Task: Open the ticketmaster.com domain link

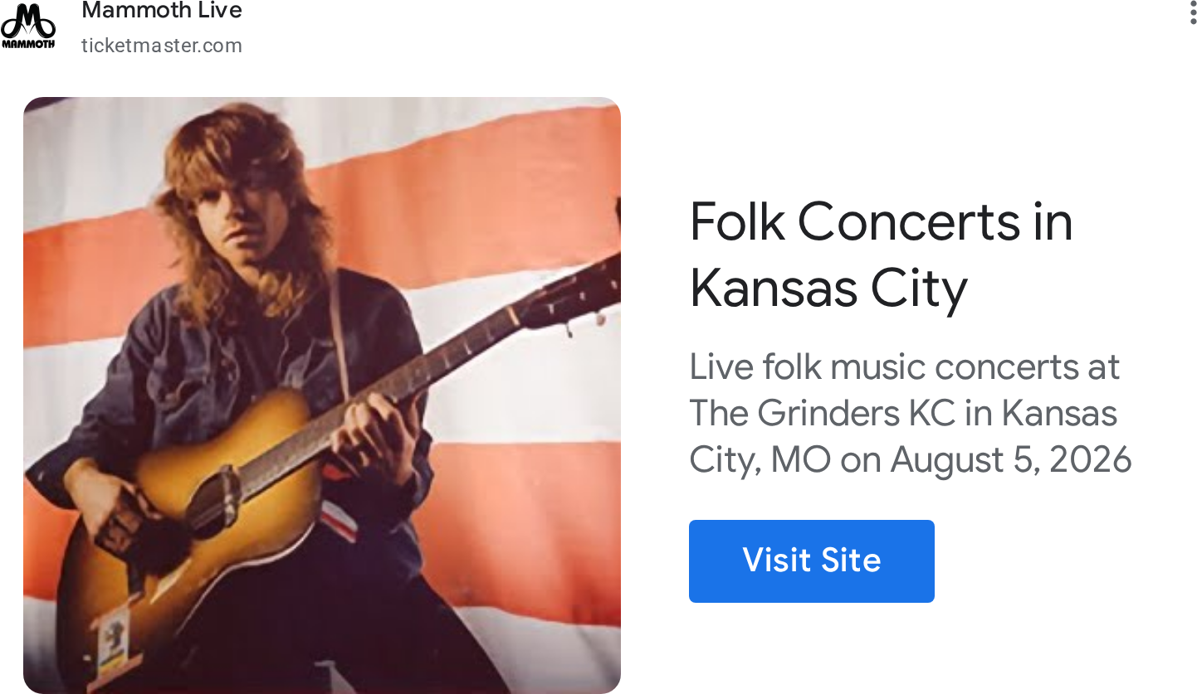Action: coord(162,46)
